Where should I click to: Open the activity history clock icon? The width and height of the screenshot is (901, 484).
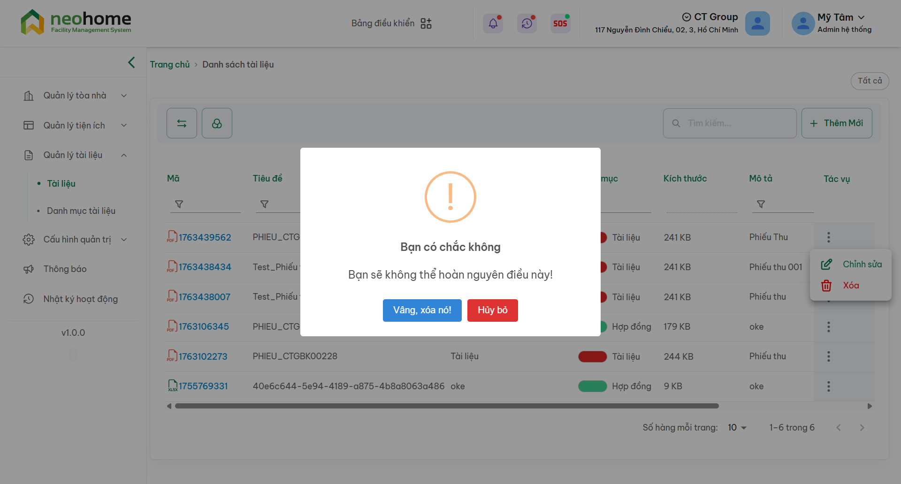coord(527,23)
